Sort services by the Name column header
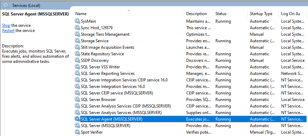Viewport: 308px width, 136px height. [x=81, y=14]
